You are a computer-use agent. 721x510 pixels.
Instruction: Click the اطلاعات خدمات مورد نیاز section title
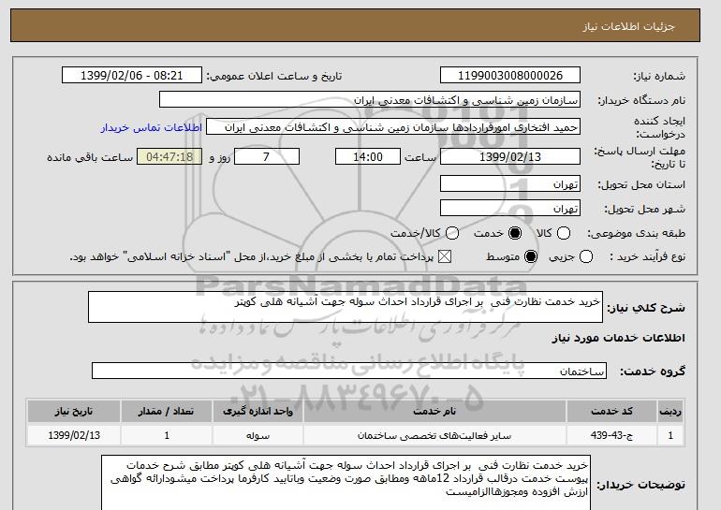[618, 338]
